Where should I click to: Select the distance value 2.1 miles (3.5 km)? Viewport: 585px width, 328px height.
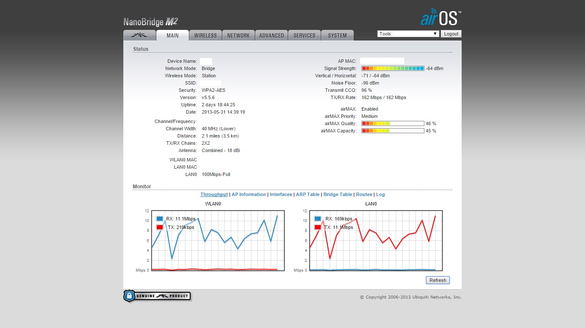click(220, 136)
